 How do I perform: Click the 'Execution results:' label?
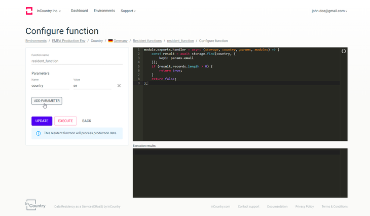tap(144, 146)
